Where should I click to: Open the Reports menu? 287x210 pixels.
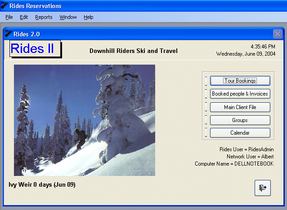click(44, 17)
